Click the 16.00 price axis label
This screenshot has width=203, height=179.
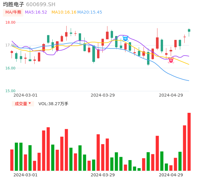(x=10, y=68)
